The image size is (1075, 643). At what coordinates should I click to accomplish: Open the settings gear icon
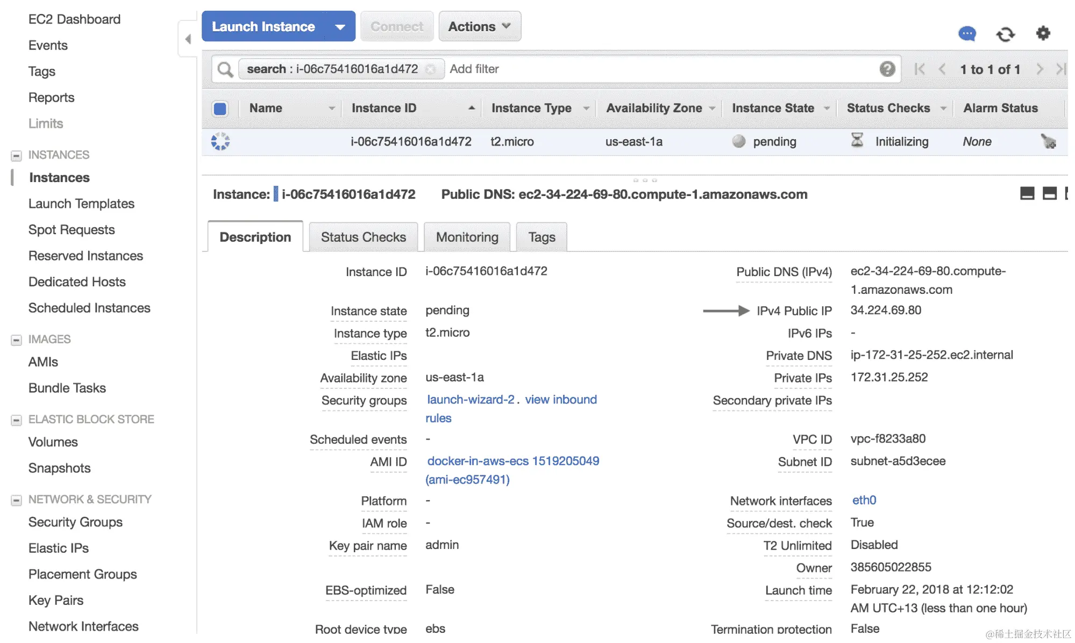pos(1043,33)
